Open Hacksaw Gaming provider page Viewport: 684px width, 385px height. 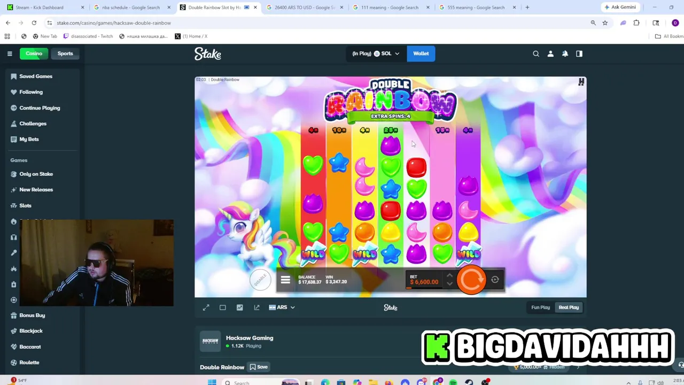(250, 338)
